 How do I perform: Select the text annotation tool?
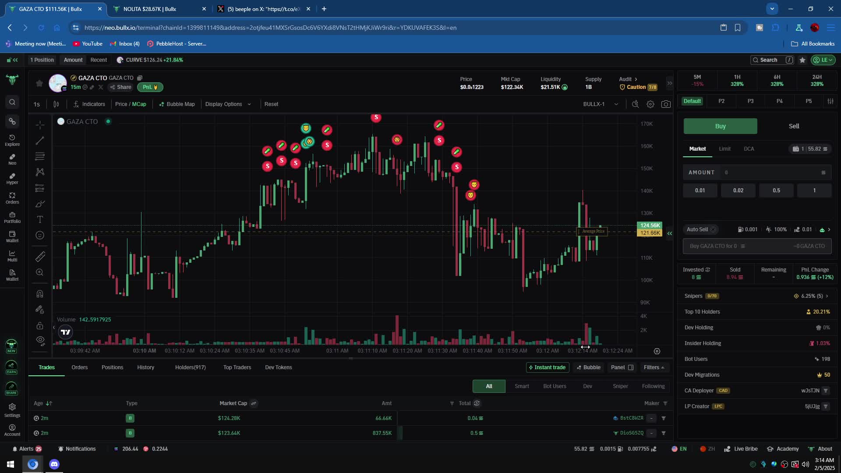coord(40,219)
